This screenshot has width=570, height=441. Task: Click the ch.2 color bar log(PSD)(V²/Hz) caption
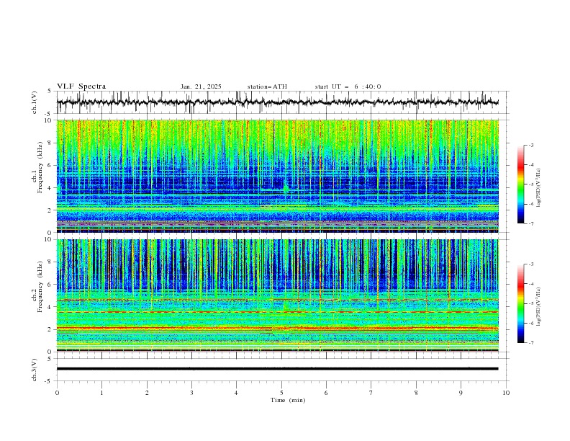538,307
